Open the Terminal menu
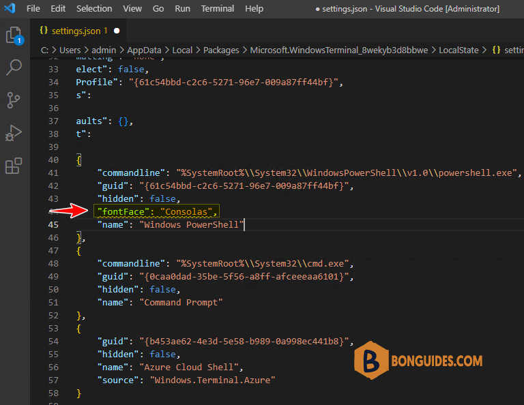Screen dimensions: 524x405 pos(218,9)
